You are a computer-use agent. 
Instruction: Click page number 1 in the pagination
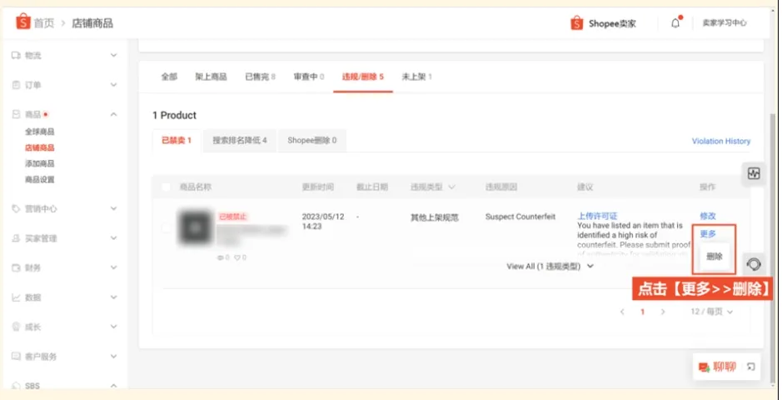642,312
